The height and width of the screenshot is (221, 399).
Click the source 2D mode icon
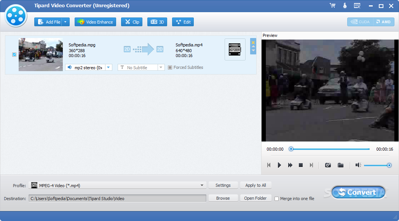tap(127, 49)
